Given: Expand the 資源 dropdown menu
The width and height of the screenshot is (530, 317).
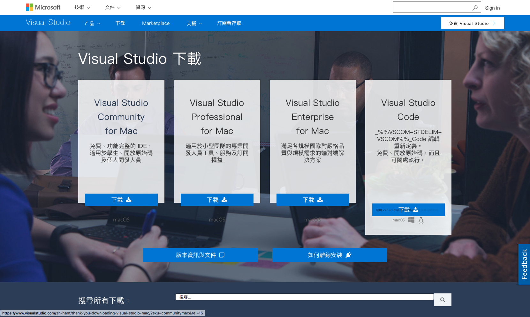Looking at the screenshot, I should [143, 7].
